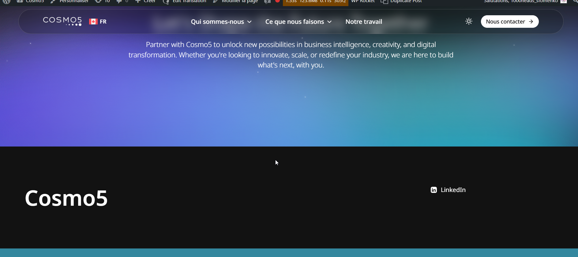The image size is (578, 257).
Task: Open the Ce que nous faisons menu
Action: tap(298, 22)
